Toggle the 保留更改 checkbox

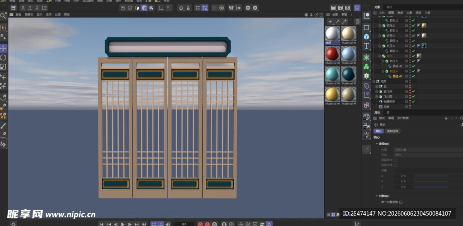(x=395, y=160)
